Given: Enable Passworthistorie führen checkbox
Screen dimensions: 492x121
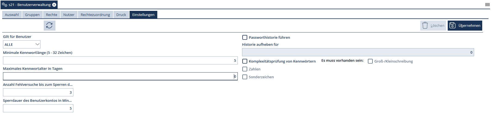Looking at the screenshot, I should (245, 37).
